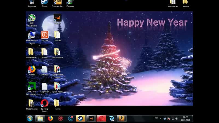Image resolution: width=219 pixels, height=123 pixels.
Task: Launch MSI Afterburner from desktop
Action: pos(32,20)
